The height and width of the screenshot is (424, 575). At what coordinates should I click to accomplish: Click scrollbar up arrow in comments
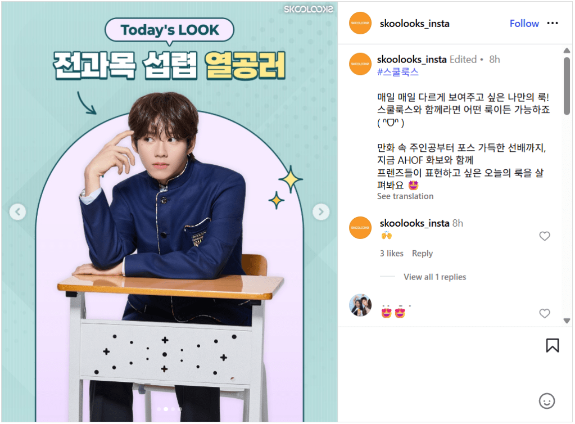(x=568, y=51)
